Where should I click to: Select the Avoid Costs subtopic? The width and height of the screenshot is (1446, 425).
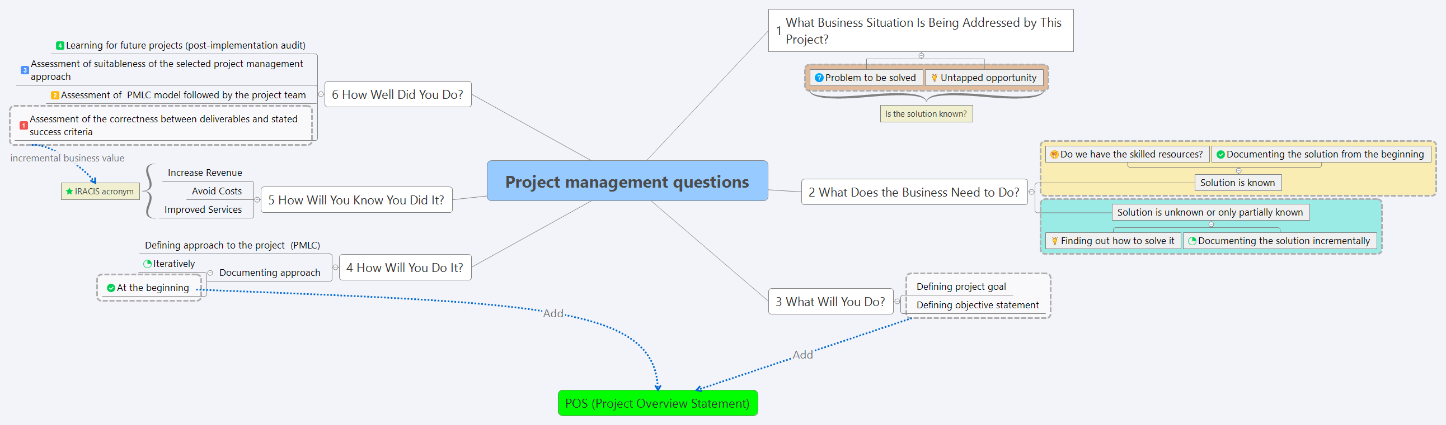(217, 192)
